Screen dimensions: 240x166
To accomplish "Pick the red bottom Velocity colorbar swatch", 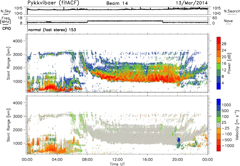I will 219,148.
